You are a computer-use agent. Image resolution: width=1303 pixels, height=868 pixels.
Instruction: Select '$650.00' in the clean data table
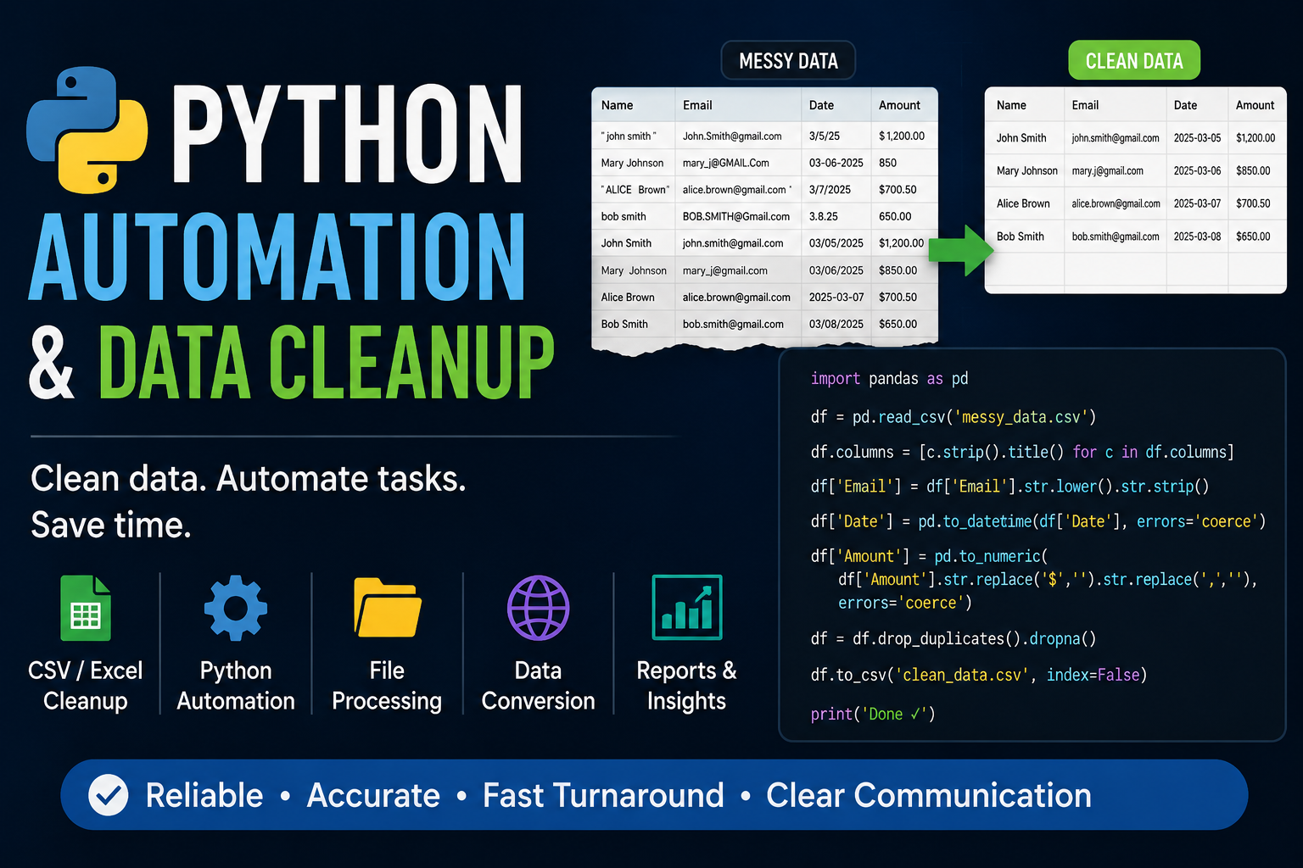pos(1253,236)
